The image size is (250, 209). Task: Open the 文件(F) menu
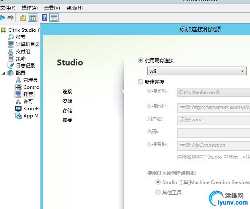pyautogui.click(x=8, y=8)
